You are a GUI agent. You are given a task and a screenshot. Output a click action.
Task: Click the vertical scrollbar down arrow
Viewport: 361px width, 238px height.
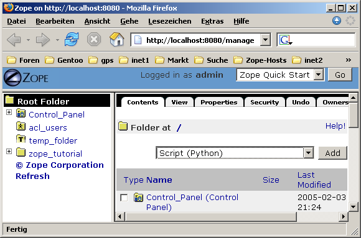(353, 206)
